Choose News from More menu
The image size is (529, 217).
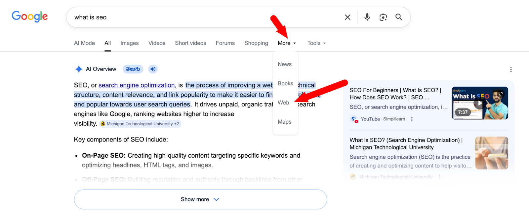(x=285, y=64)
